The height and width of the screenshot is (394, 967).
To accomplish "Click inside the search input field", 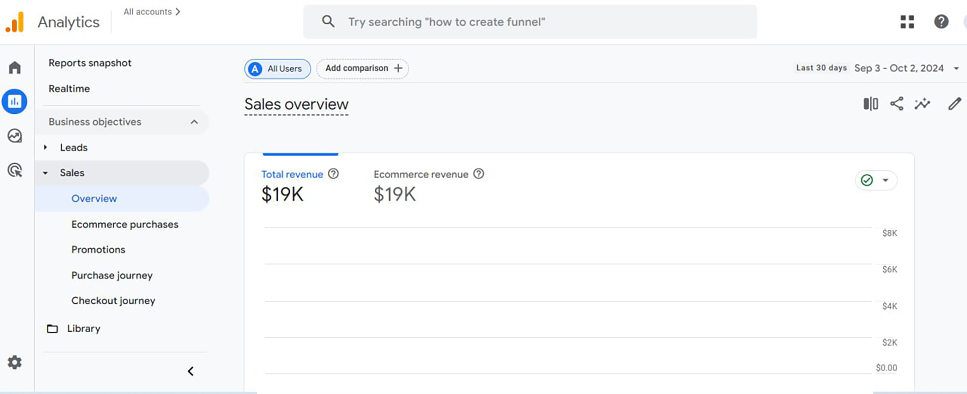I will click(x=530, y=22).
